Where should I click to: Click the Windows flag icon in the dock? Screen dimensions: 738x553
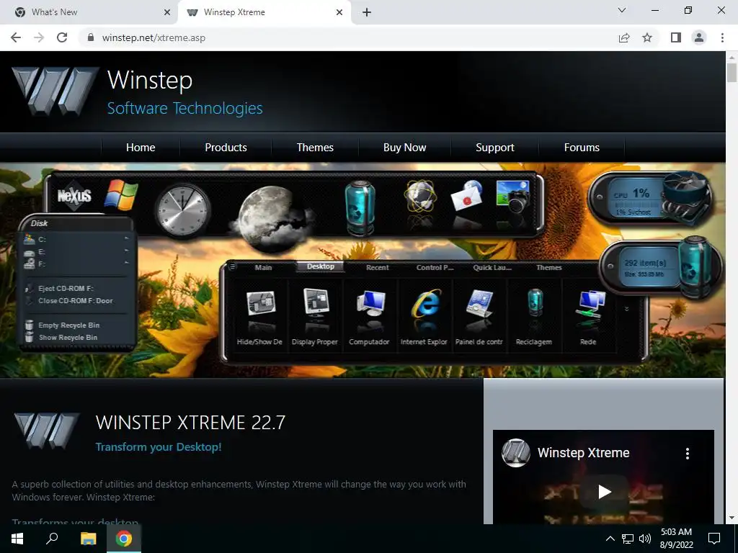coord(121,194)
